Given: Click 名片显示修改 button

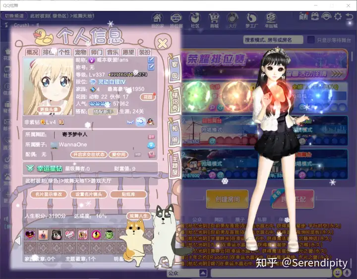Looking at the screenshot, I should pos(49,194).
